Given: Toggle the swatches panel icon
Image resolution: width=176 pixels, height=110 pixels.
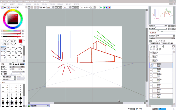Looking at the screenshot, I should 14,7.
